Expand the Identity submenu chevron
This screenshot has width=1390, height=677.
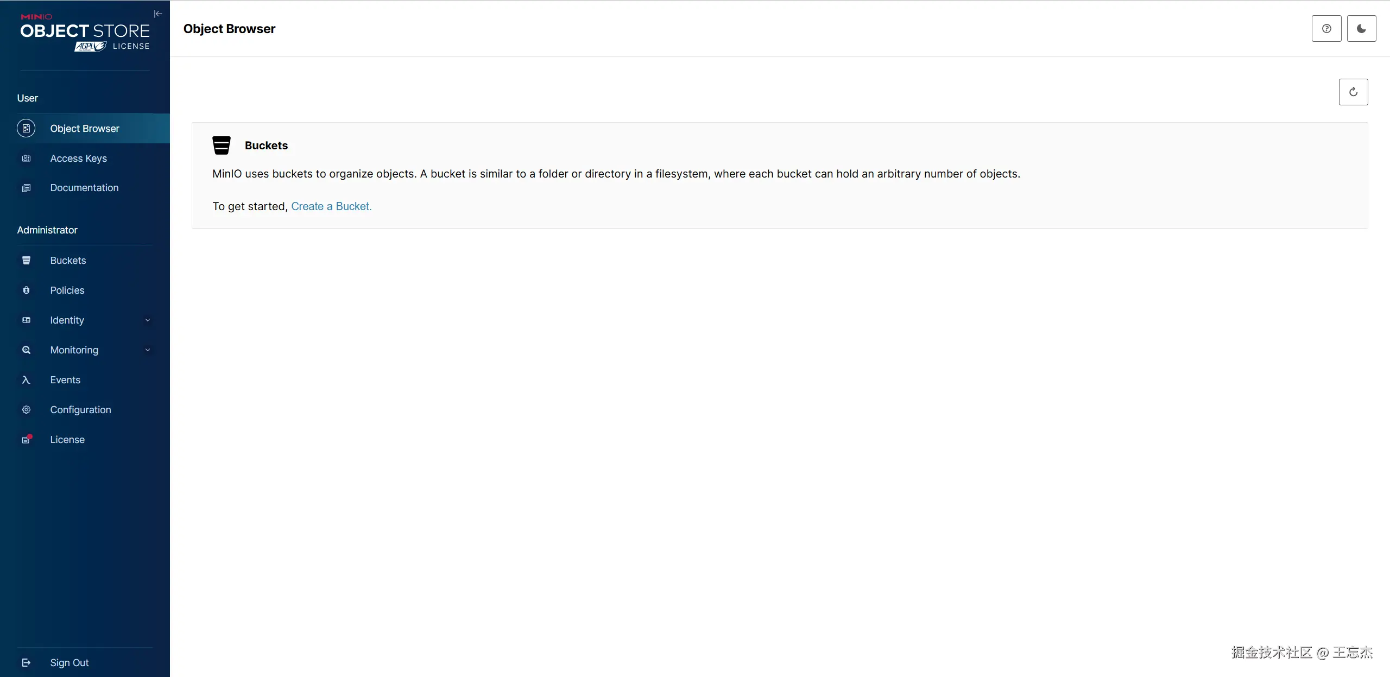(147, 320)
